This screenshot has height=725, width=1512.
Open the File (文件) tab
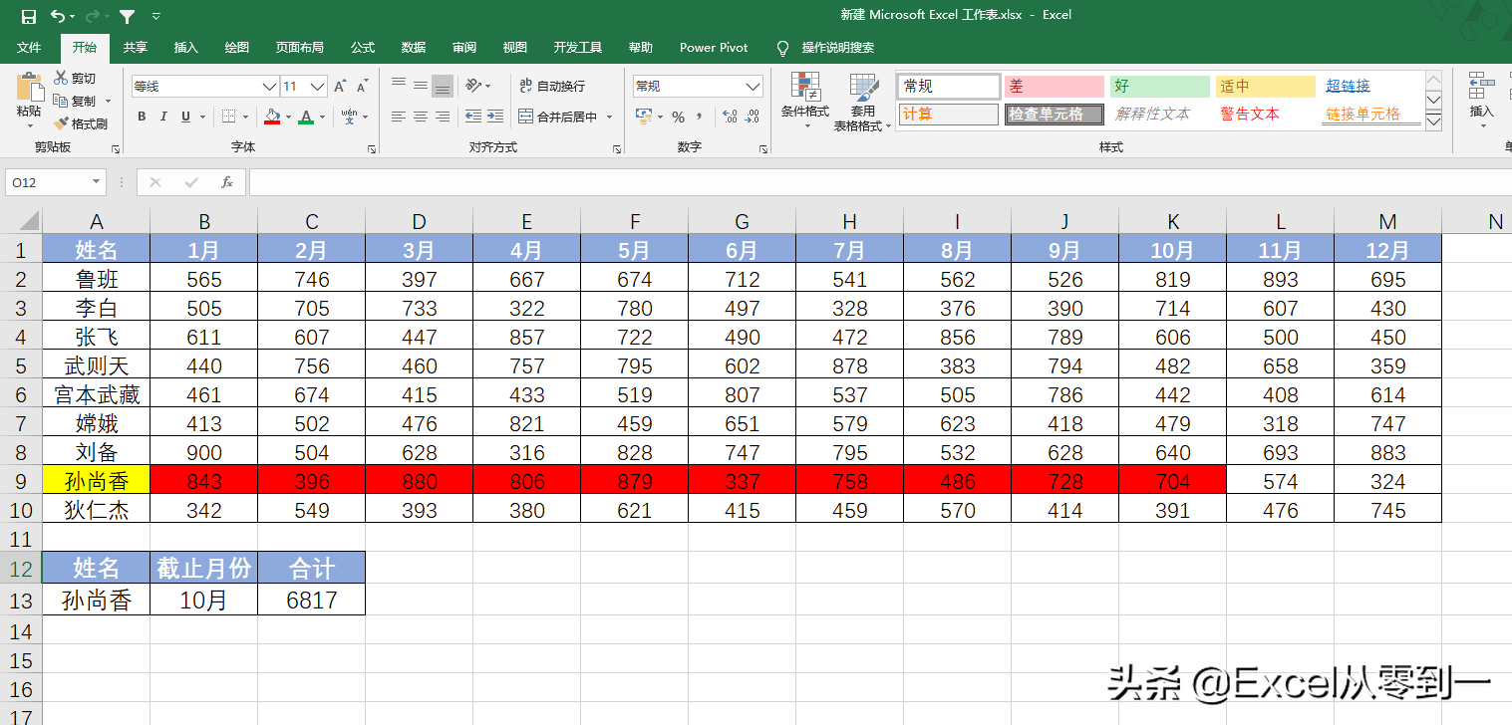point(29,48)
